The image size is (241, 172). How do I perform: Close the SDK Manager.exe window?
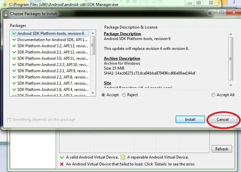(211, 3)
